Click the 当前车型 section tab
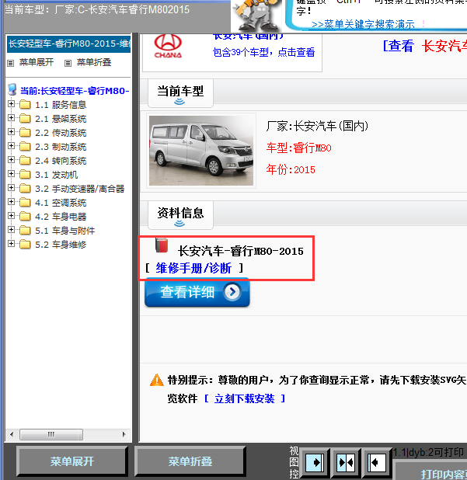This screenshot has width=467, height=480. (180, 93)
